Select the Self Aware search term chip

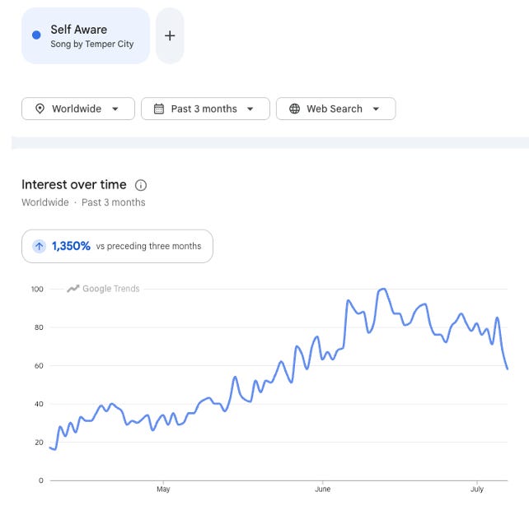click(x=86, y=35)
